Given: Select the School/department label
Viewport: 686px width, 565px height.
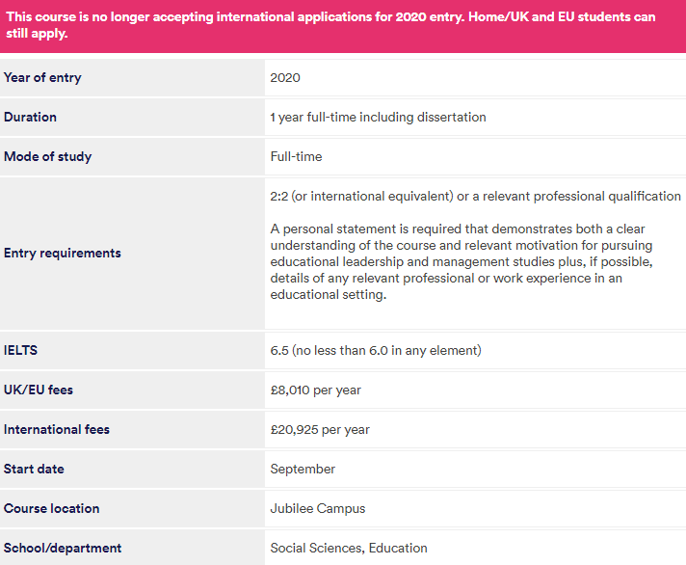Looking at the screenshot, I should coord(63,548).
